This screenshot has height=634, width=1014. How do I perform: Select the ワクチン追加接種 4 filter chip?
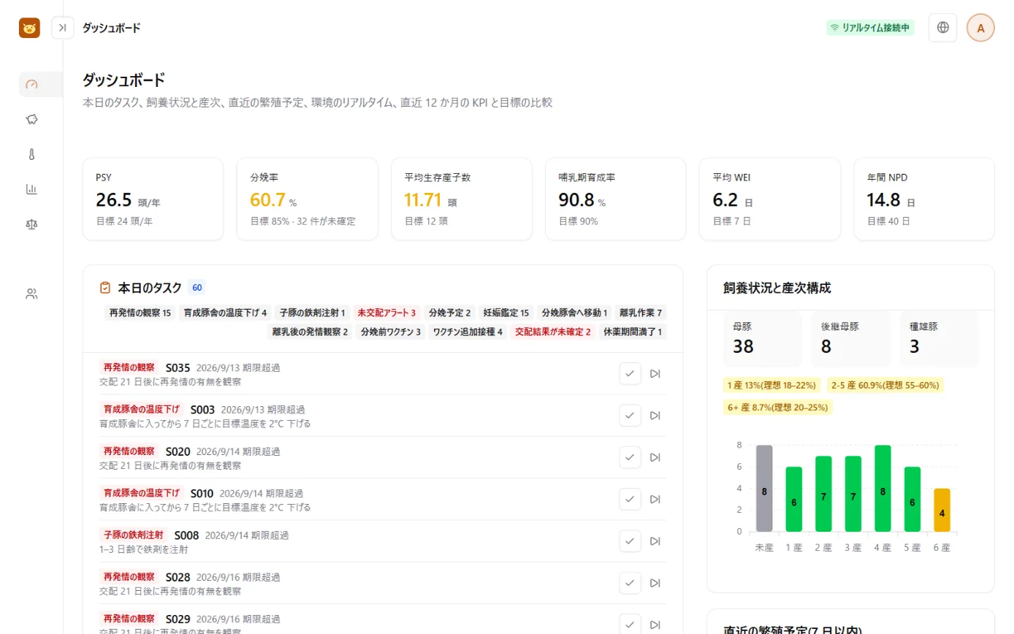point(468,332)
